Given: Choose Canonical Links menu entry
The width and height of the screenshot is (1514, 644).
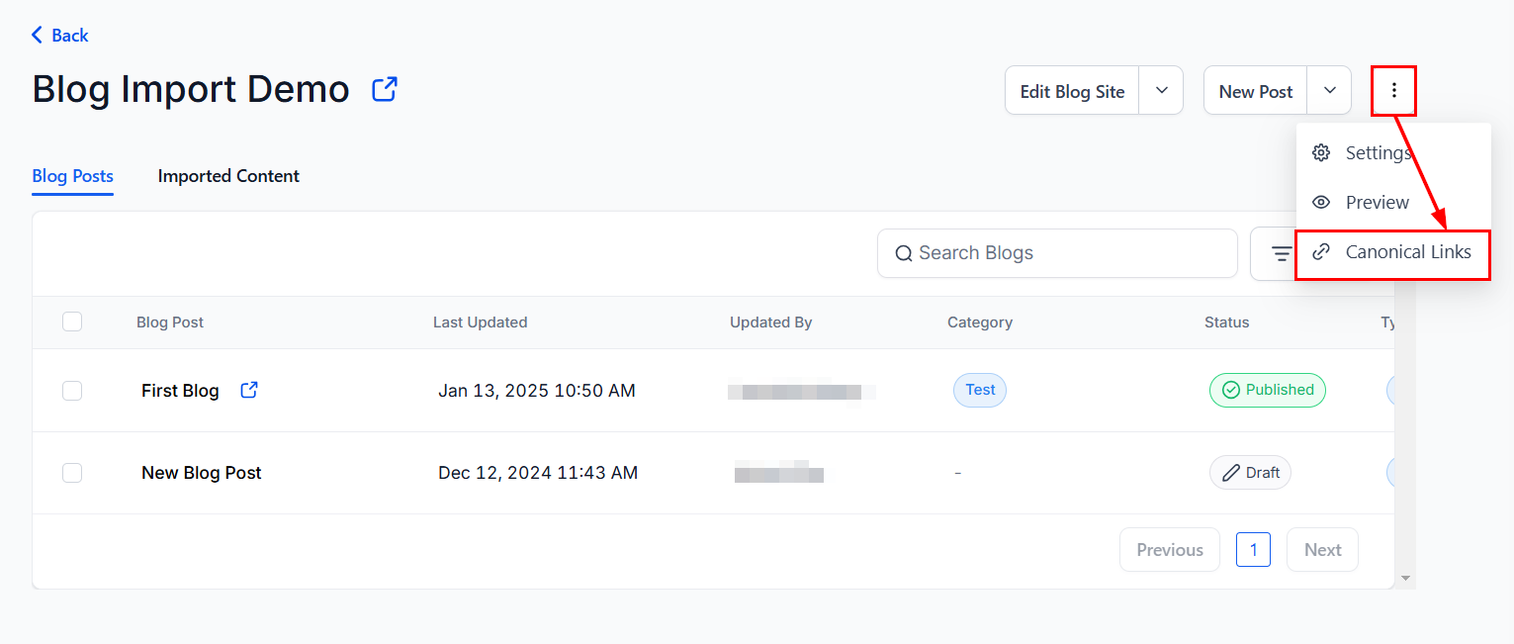Looking at the screenshot, I should [1393, 252].
